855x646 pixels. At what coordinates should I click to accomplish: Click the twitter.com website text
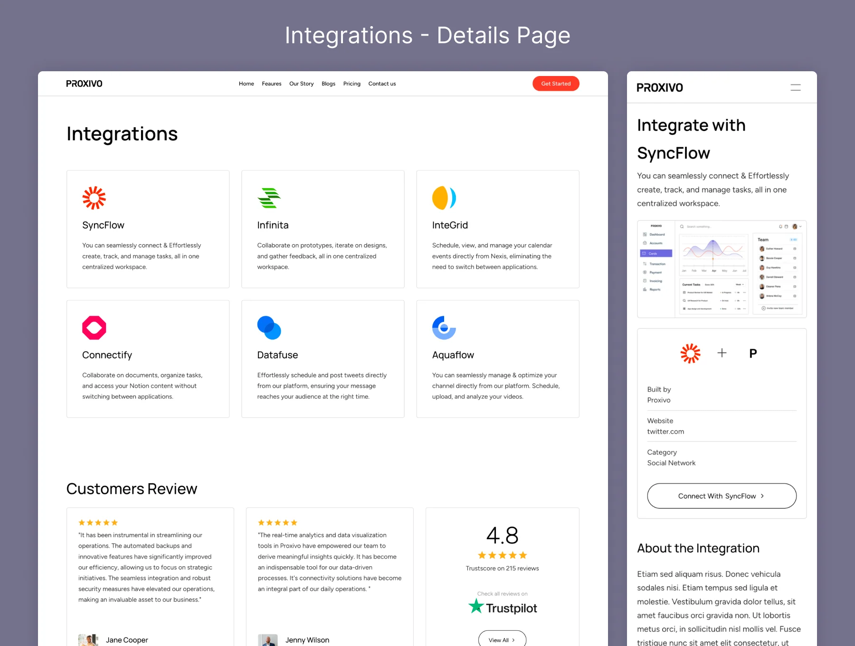[665, 432]
